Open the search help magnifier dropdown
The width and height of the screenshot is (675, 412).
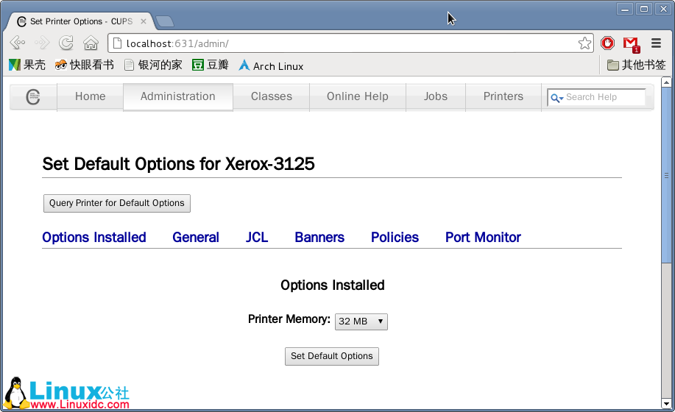tap(556, 97)
